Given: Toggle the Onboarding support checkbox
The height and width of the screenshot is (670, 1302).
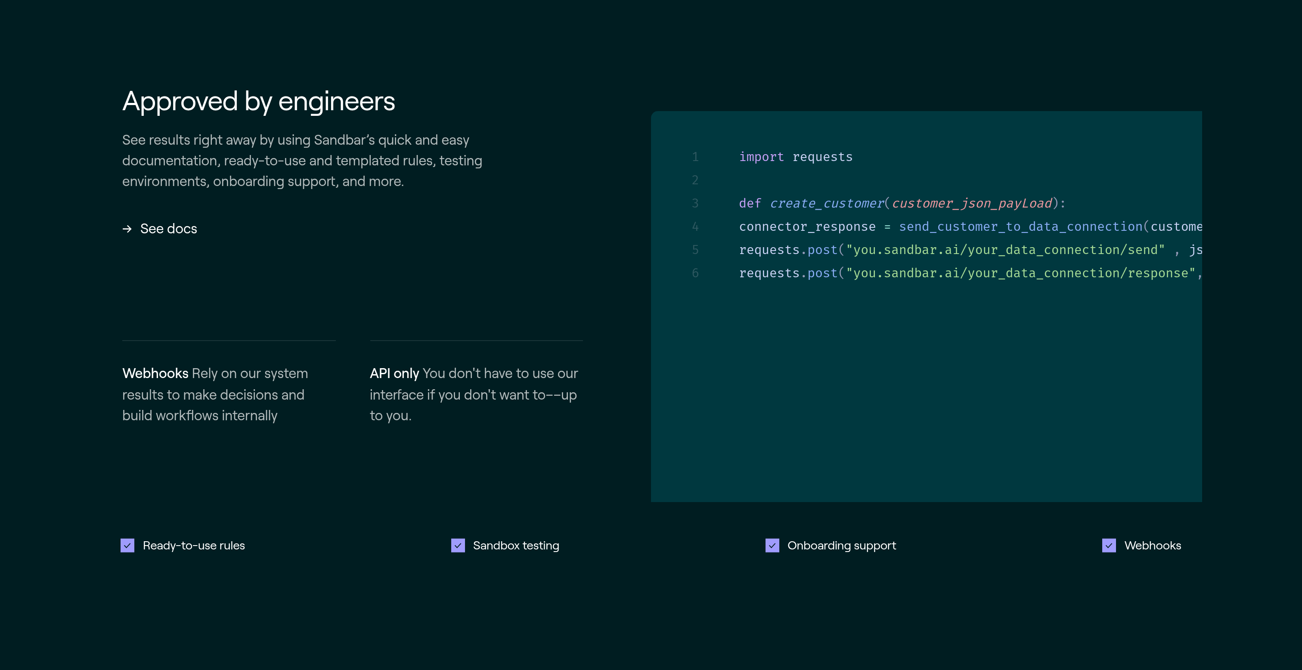Looking at the screenshot, I should [x=772, y=546].
